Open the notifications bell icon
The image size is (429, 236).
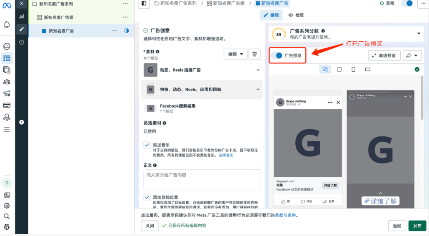(7, 25)
